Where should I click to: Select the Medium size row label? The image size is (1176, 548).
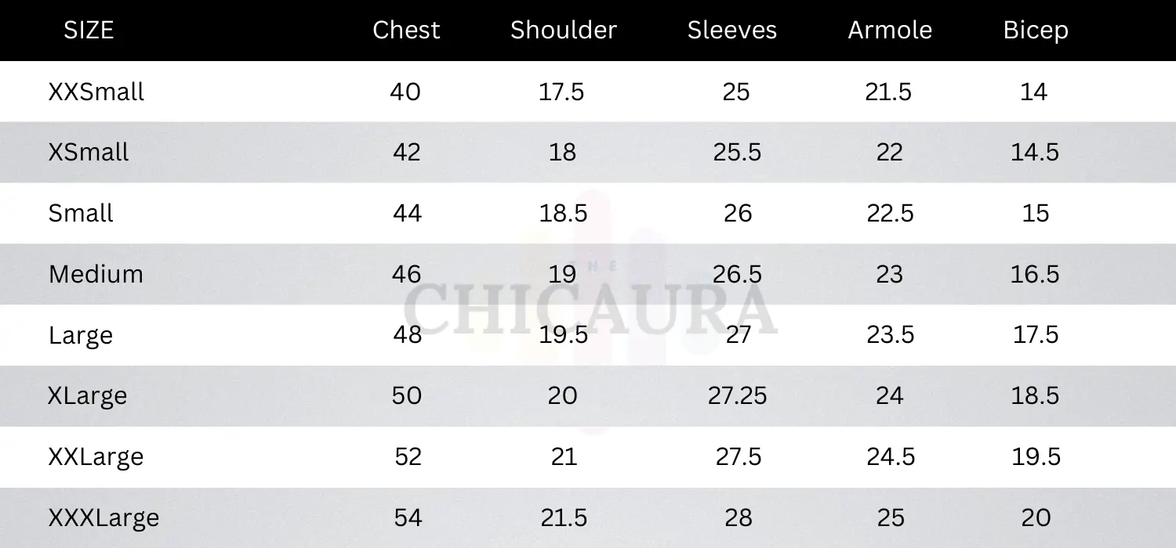[x=96, y=274]
